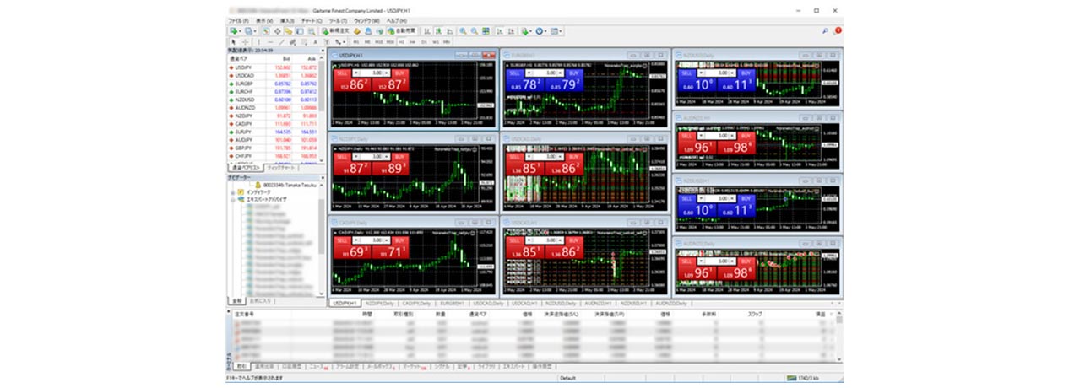Image resolution: width=1069 pixels, height=388 pixels.
Task: Click the 新規注文 new order button
Action: (x=336, y=31)
